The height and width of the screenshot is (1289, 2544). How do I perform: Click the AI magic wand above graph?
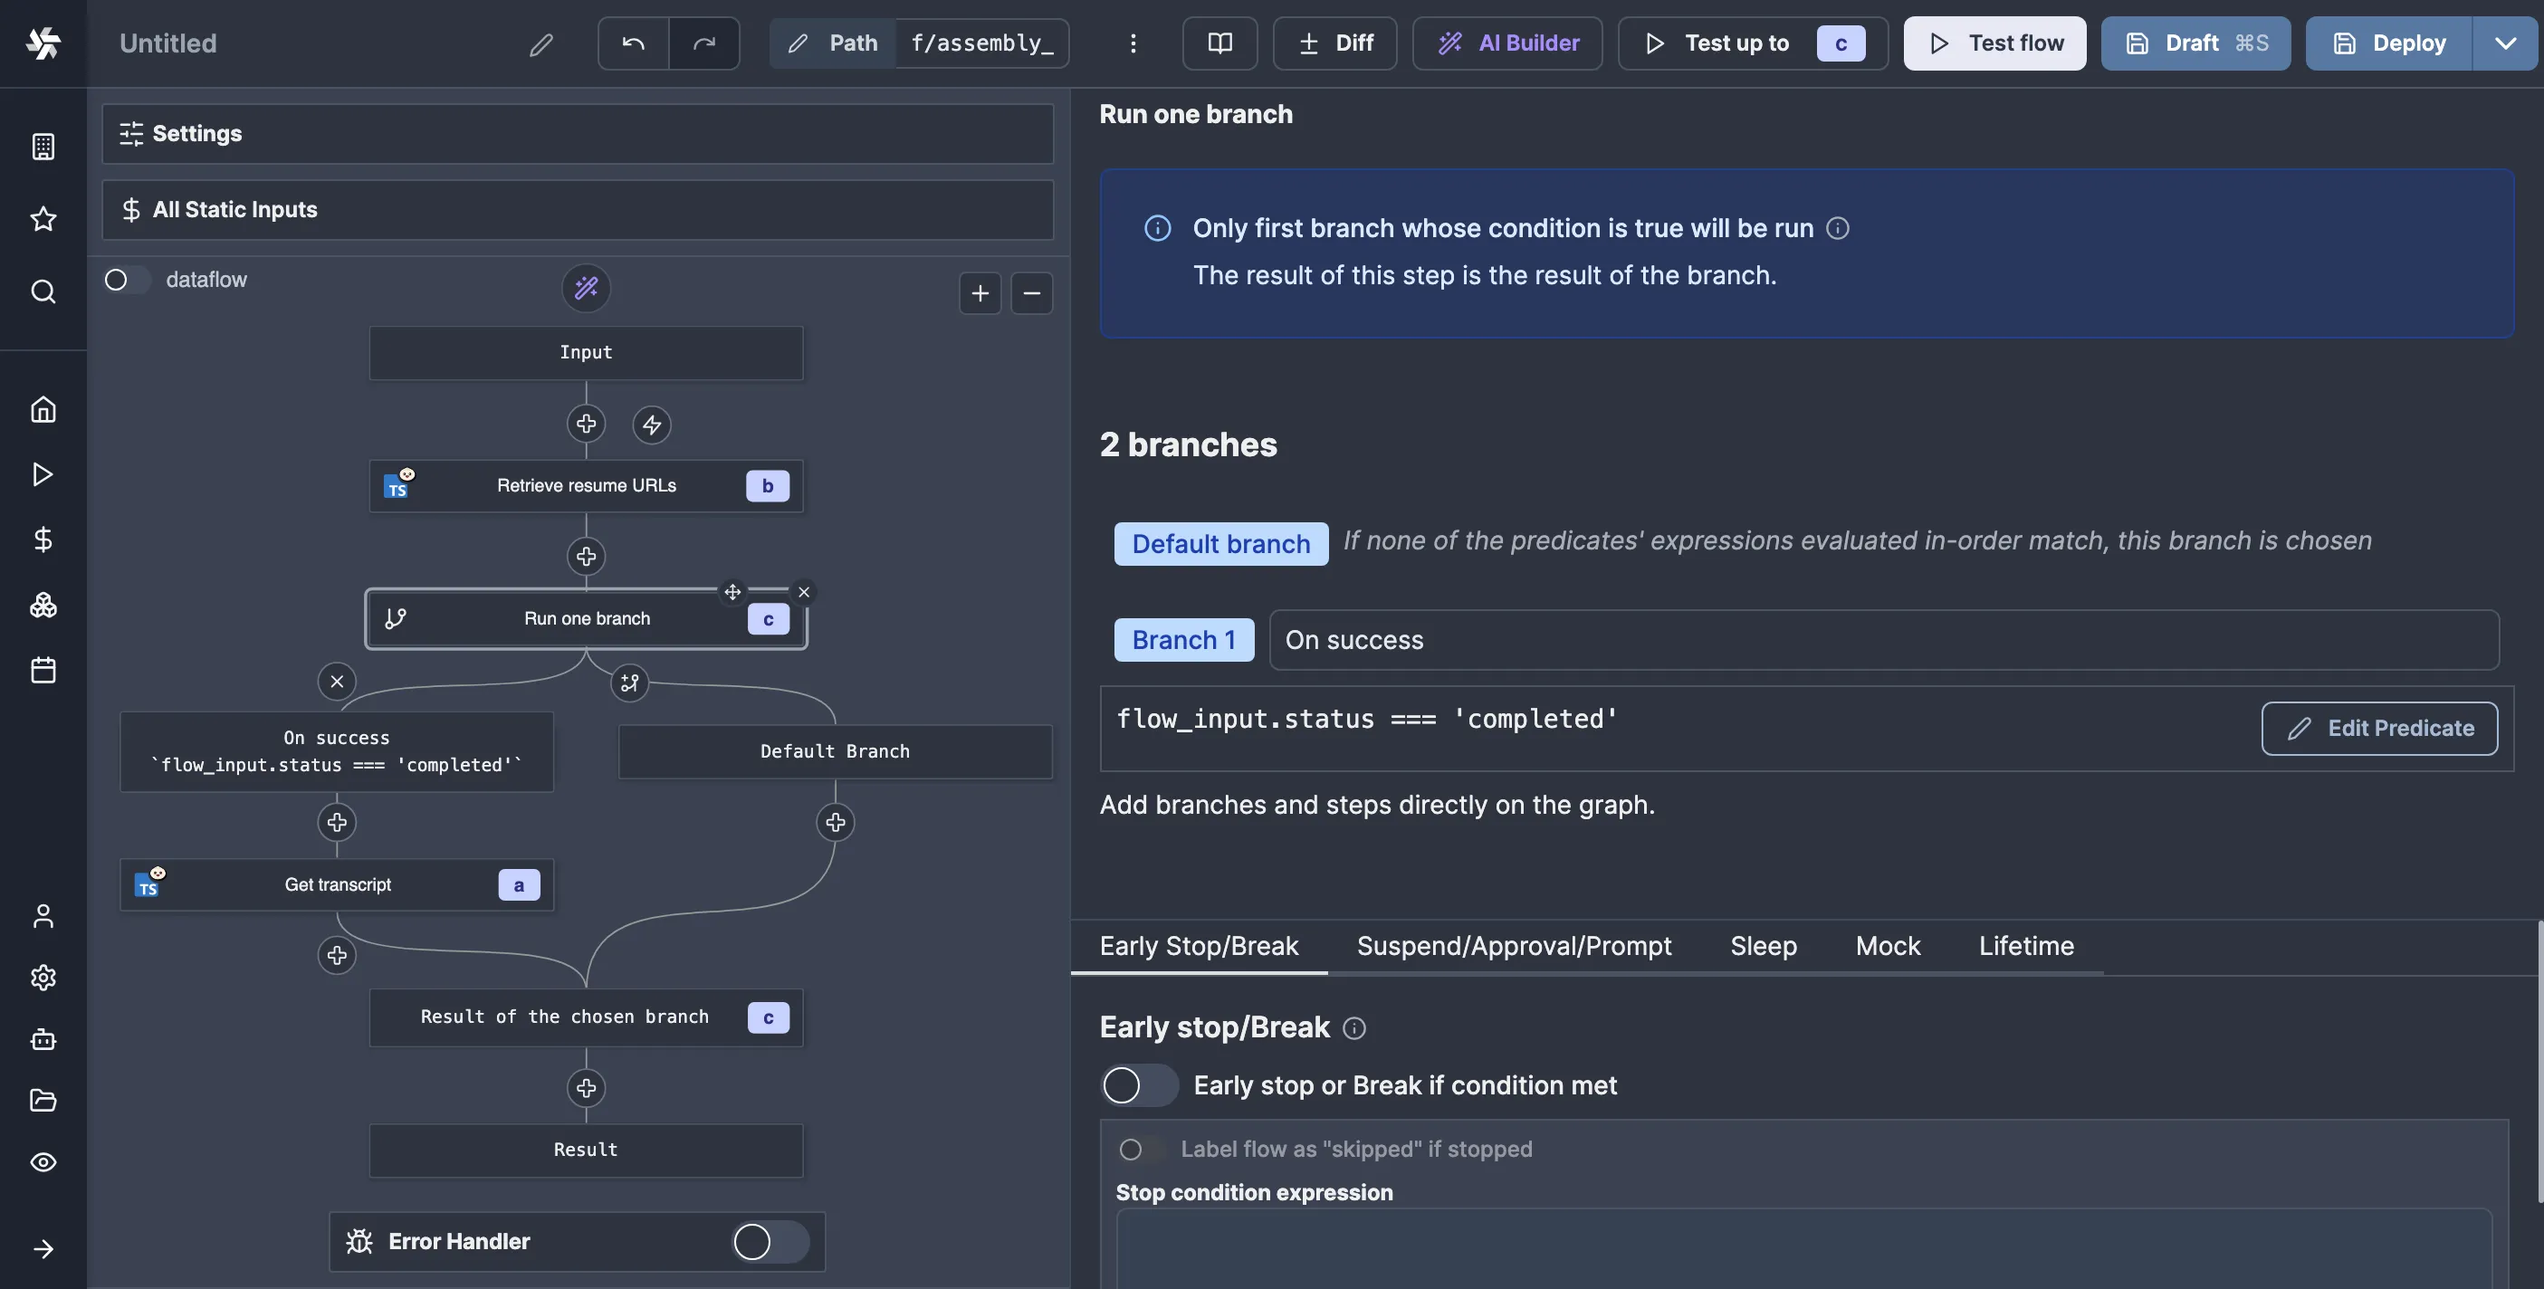click(587, 288)
